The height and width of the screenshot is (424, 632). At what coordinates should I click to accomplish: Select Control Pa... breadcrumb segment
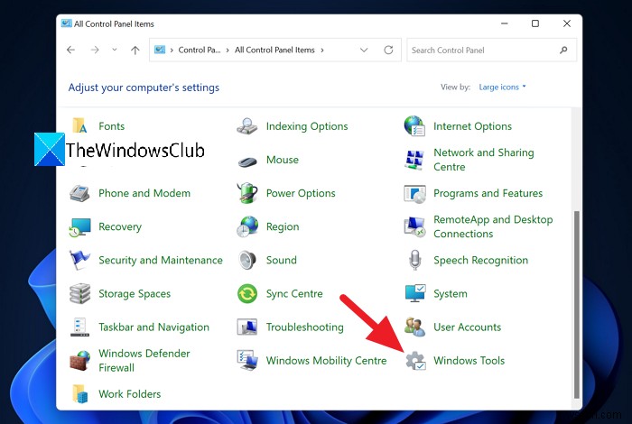(x=200, y=50)
